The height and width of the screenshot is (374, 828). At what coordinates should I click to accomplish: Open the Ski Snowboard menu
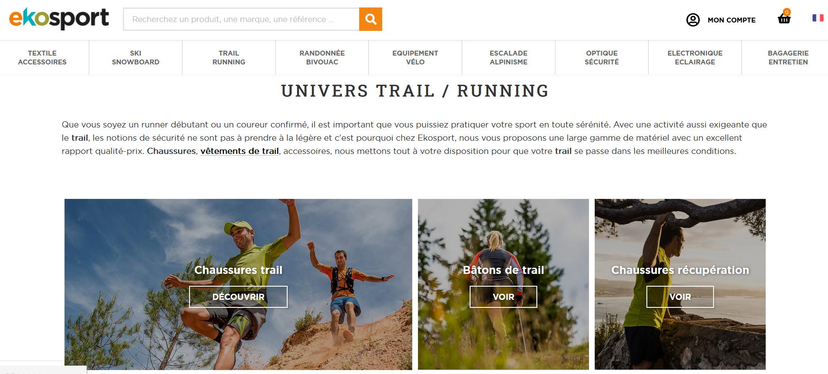coord(136,57)
